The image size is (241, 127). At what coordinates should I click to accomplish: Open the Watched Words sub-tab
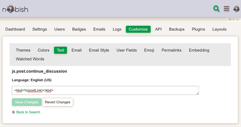(30, 59)
